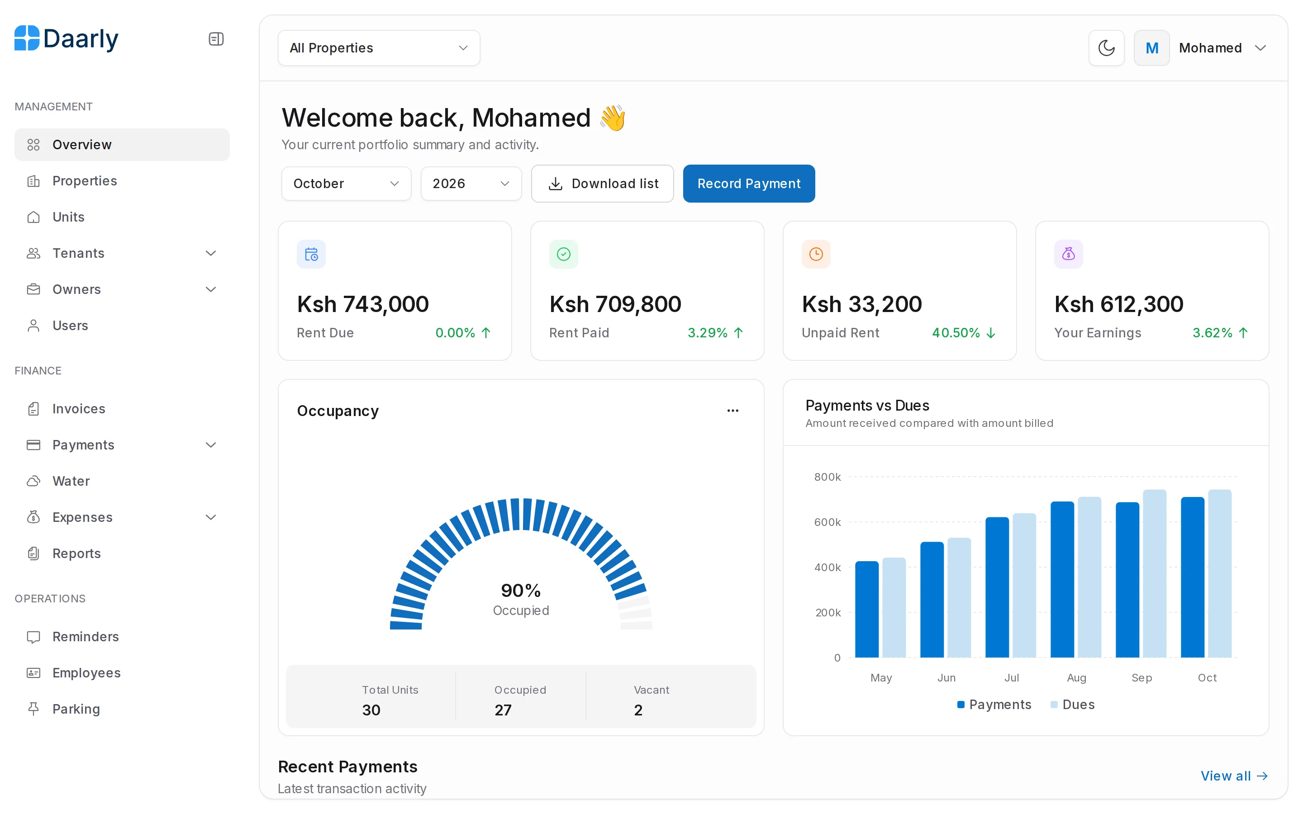This screenshot has width=1303, height=814.
Task: Follow the View all link
Action: 1234,776
